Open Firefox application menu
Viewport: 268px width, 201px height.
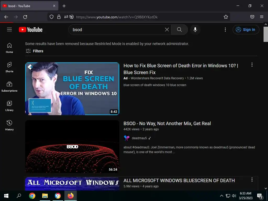click(262, 17)
